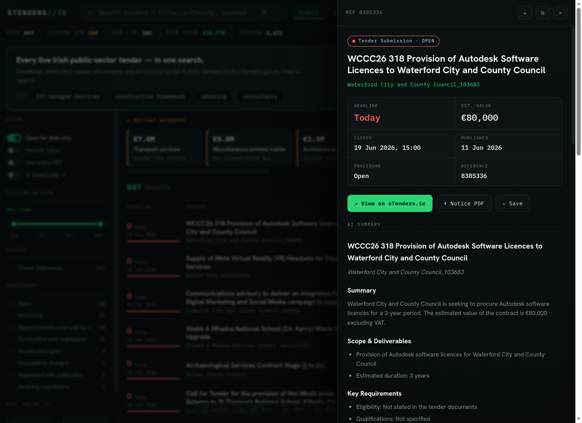Click the page vertical scrollbar thumb
582x423 pixels.
pos(578,81)
